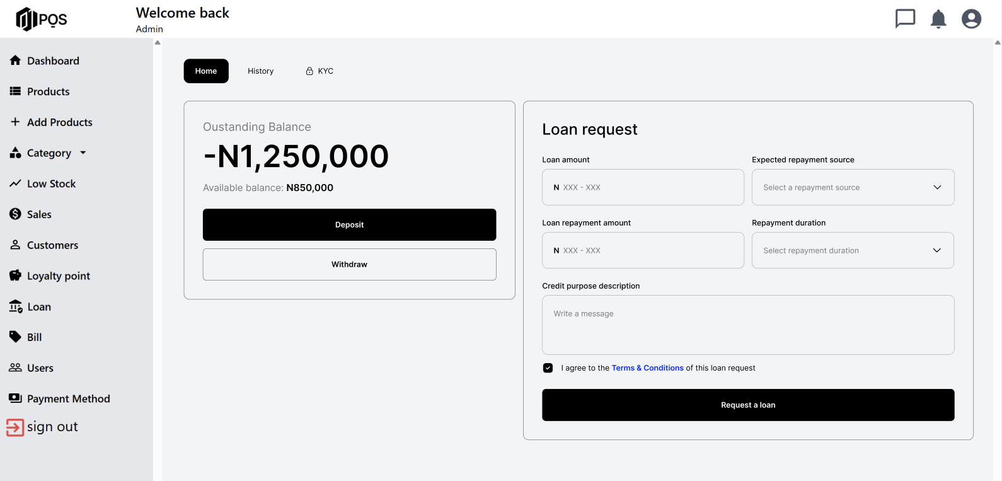Switch to the locked KYC tab

[320, 71]
